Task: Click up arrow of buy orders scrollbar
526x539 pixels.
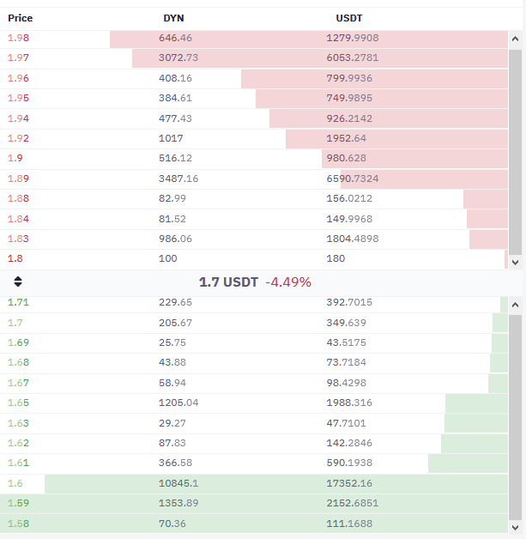Action: click(515, 305)
